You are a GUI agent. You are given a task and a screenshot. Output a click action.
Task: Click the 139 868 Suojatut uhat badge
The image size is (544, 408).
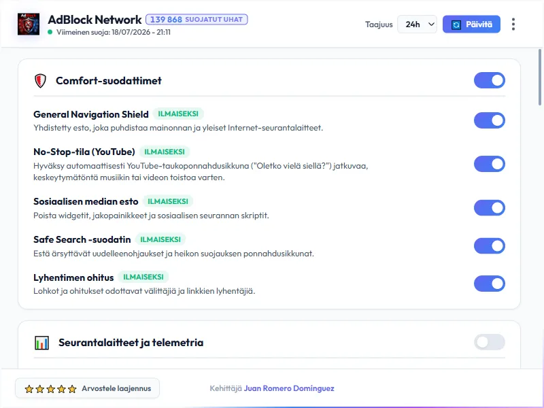point(197,20)
